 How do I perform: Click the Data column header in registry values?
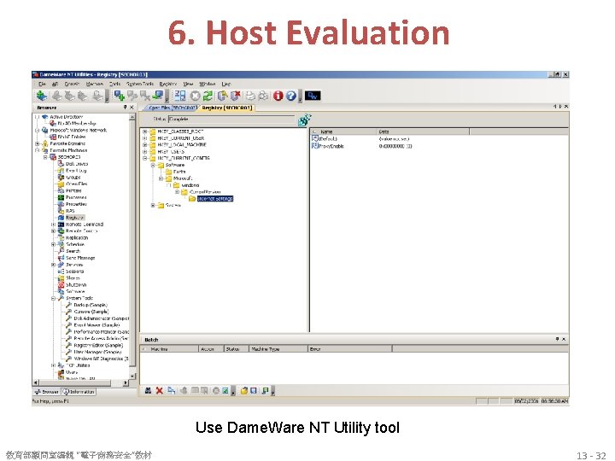pos(423,131)
